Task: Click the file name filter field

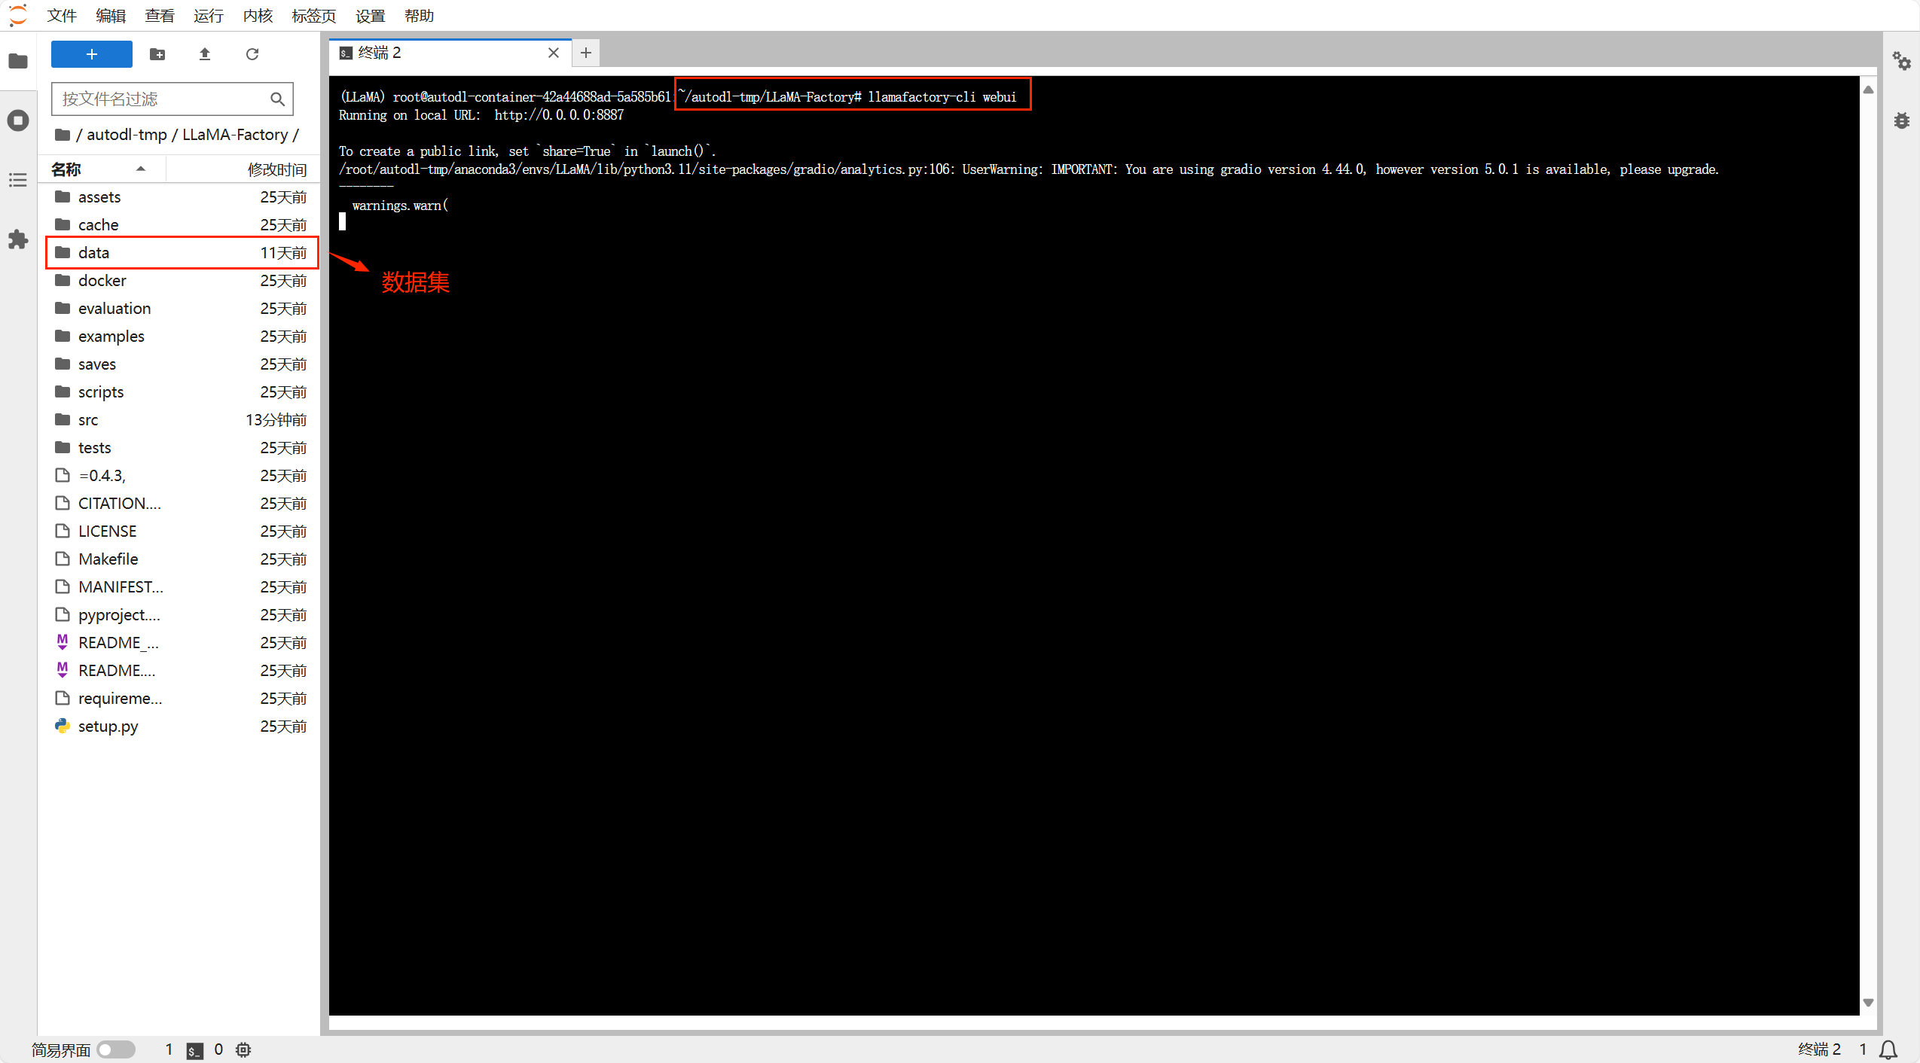Action: (162, 99)
